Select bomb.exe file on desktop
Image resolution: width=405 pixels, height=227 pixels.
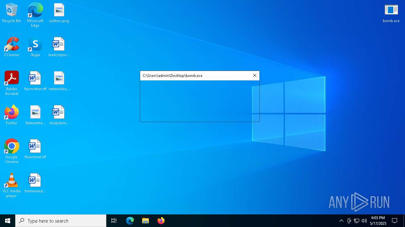point(391,13)
